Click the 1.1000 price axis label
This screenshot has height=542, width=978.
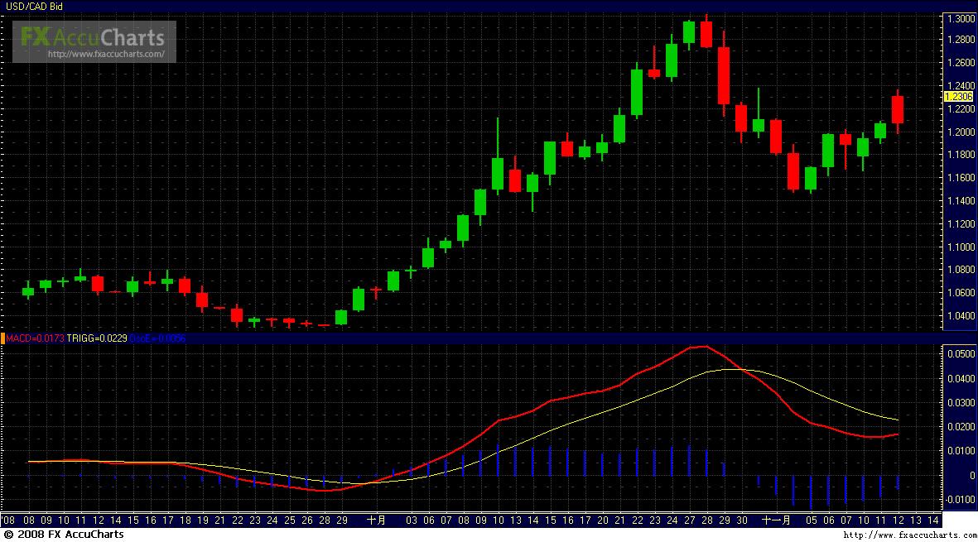point(961,247)
